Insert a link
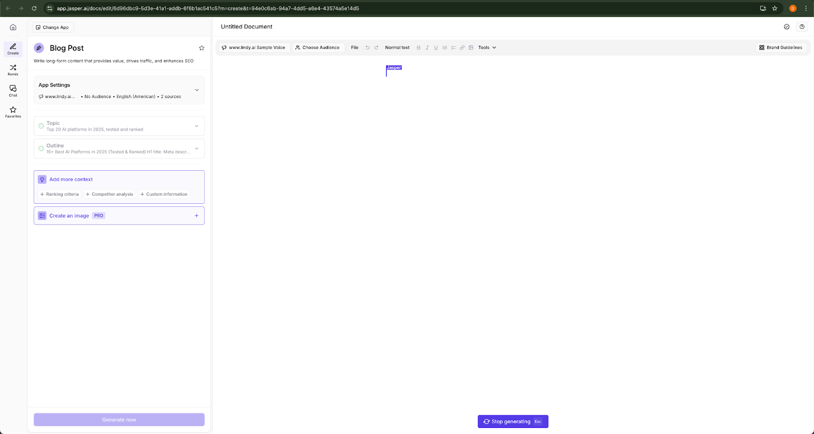Screen dimensions: 814x434 coord(462,47)
